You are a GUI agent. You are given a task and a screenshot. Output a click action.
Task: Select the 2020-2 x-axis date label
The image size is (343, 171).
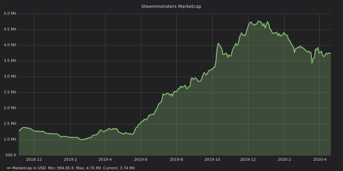click(284, 159)
